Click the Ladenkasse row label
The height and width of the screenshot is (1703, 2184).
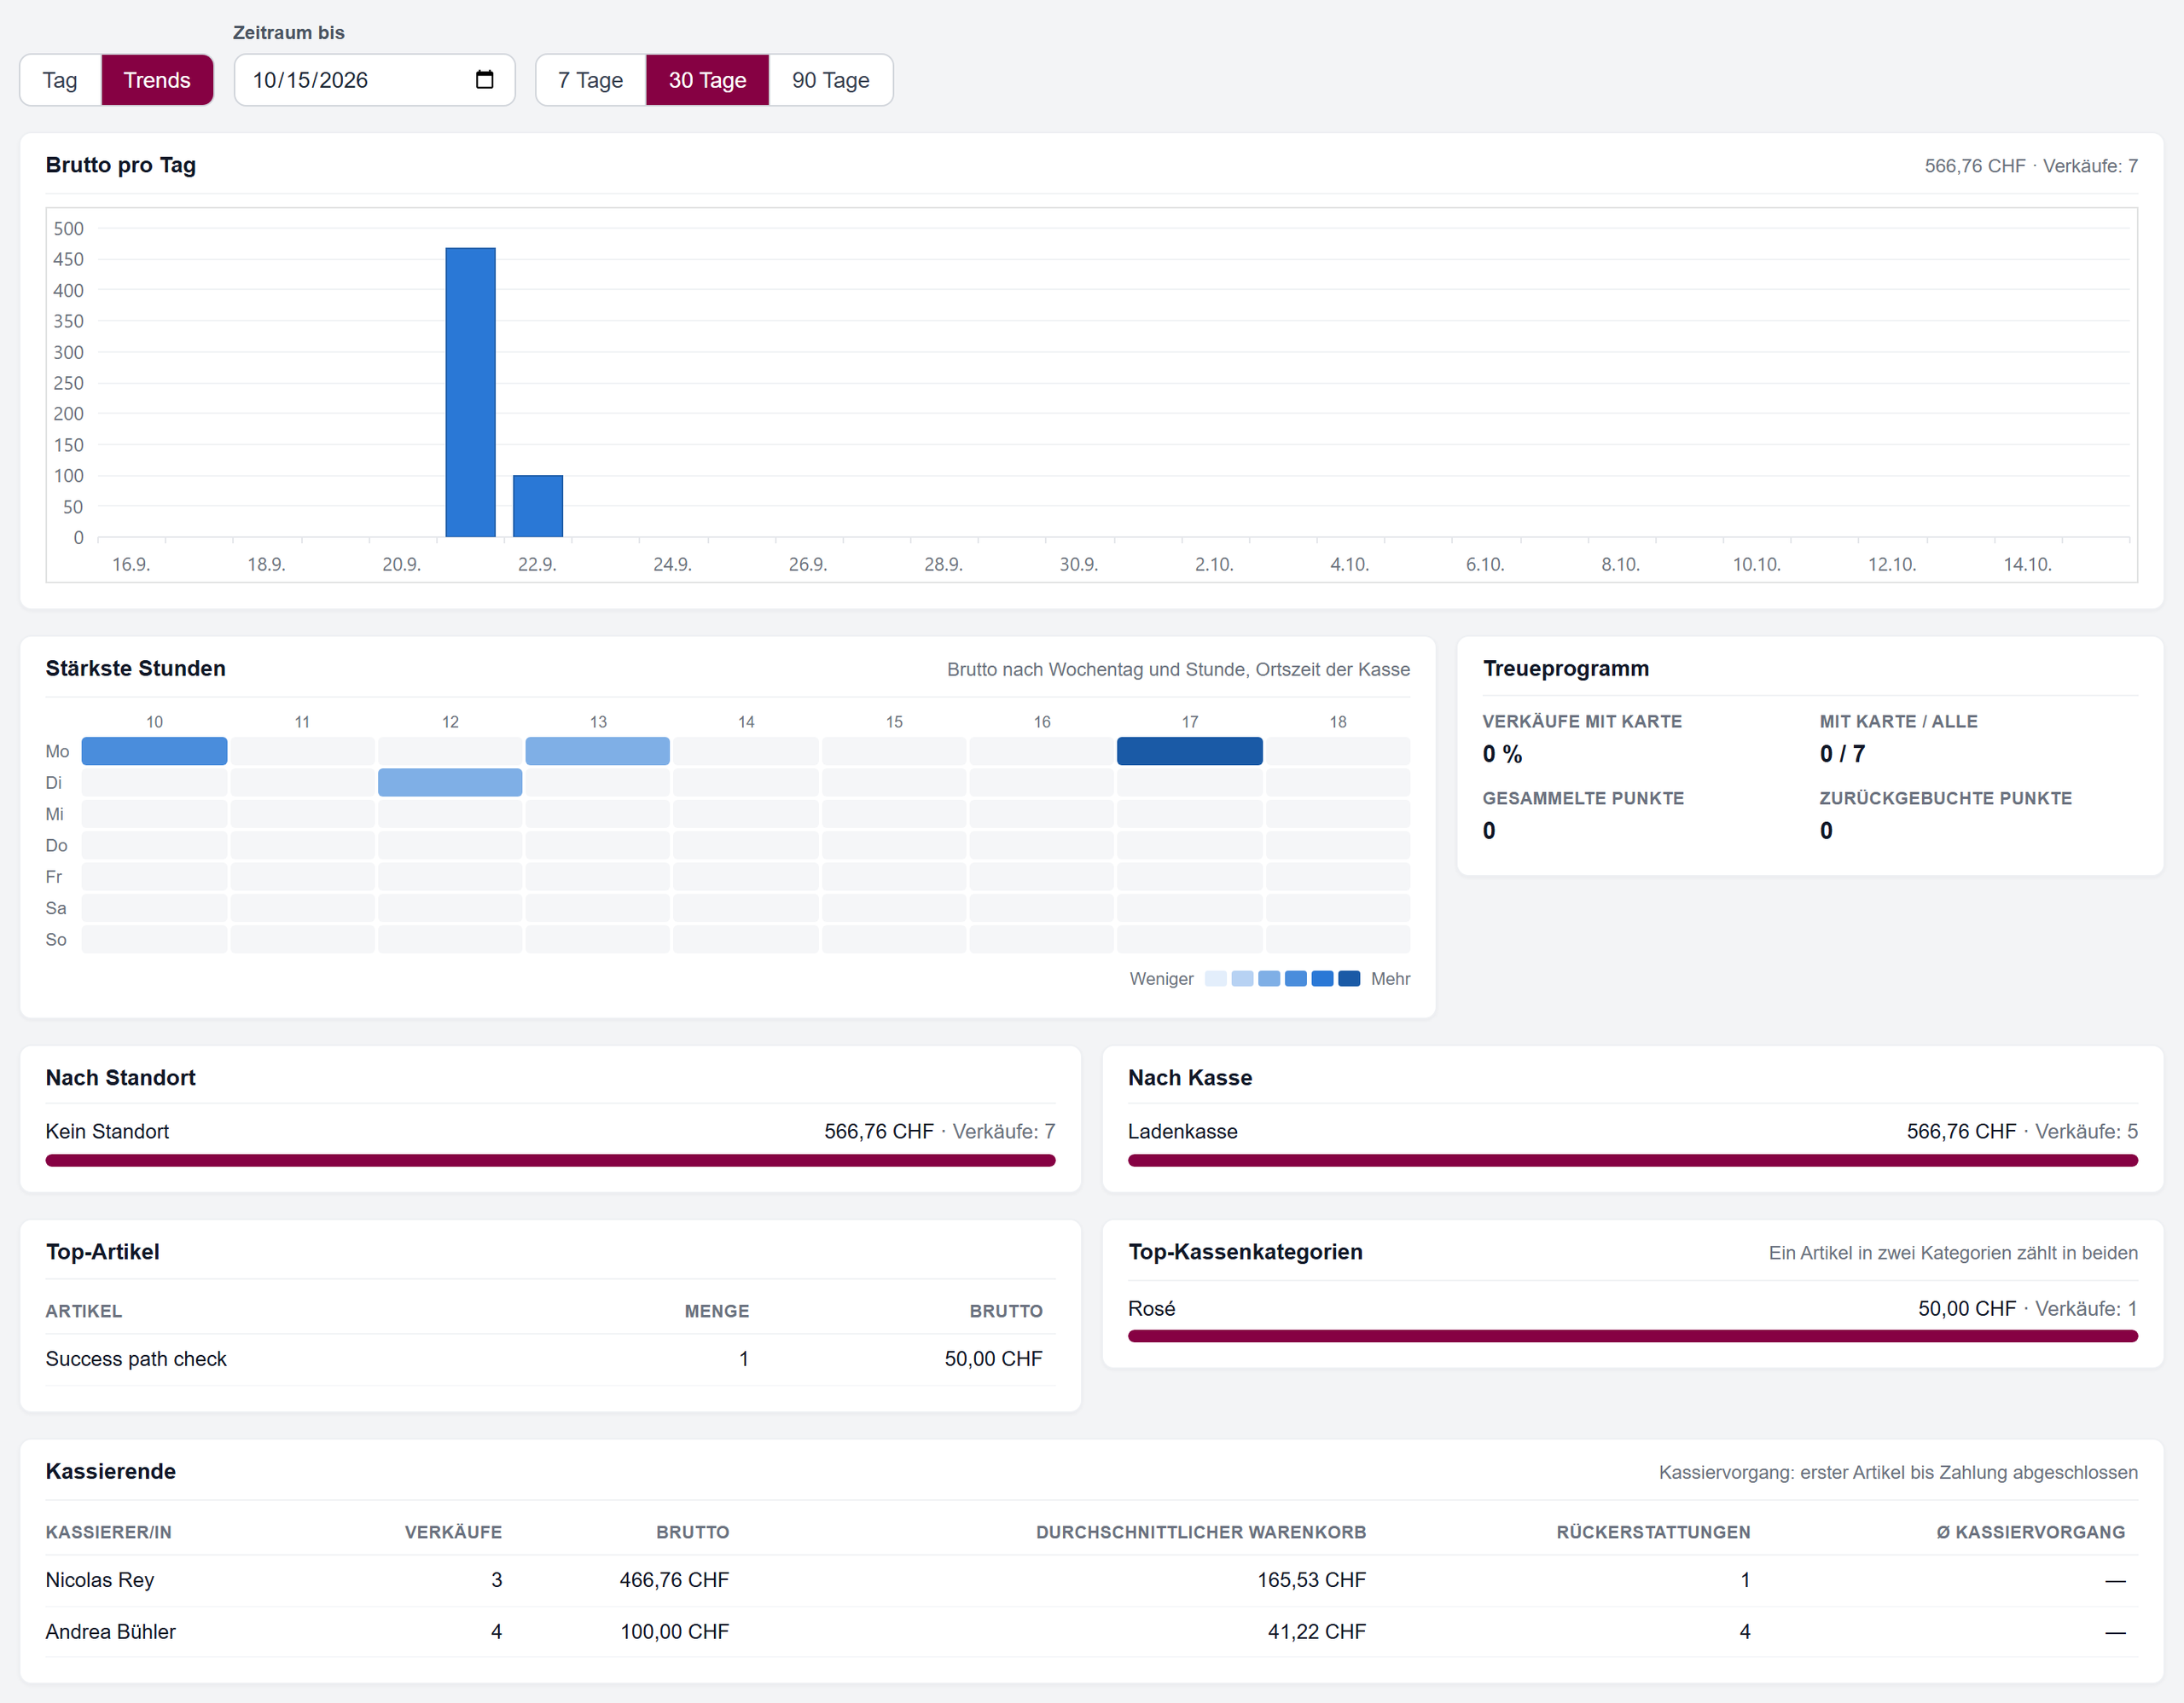tap(1183, 1132)
